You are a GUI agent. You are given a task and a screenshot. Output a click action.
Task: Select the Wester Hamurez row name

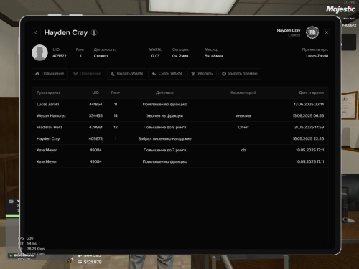coord(51,115)
